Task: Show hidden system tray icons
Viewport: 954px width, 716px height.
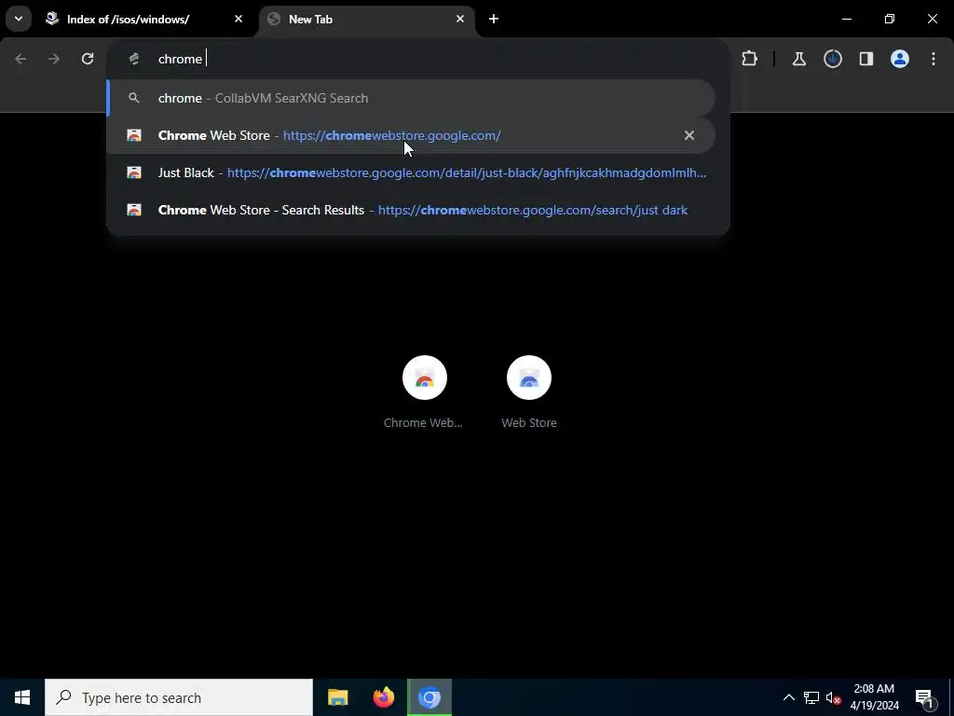Action: coord(788,697)
